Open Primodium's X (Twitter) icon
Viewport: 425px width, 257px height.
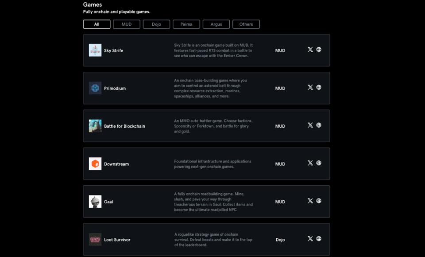[x=310, y=87]
